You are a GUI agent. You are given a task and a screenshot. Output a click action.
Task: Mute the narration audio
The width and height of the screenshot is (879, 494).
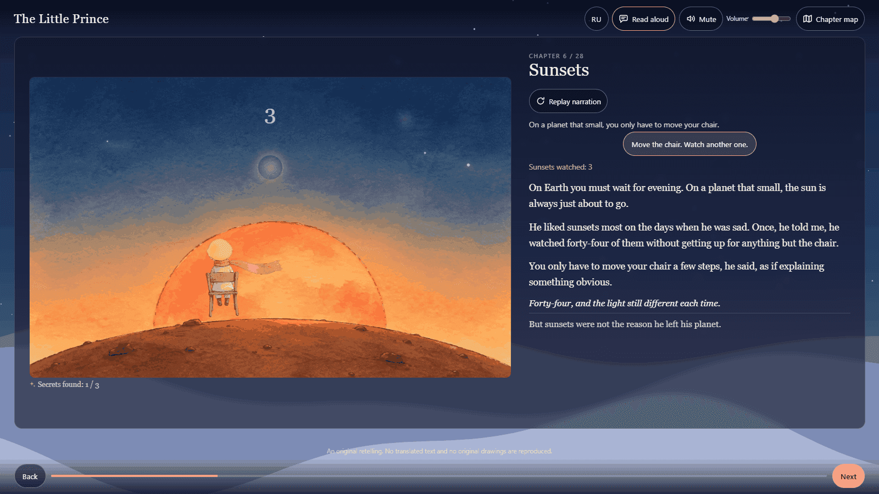(700, 19)
